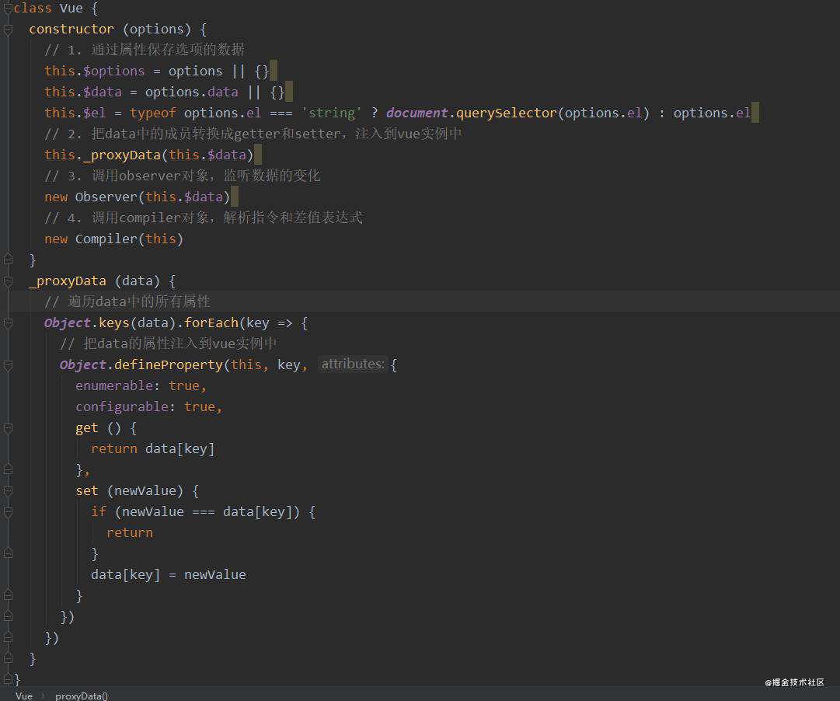This screenshot has height=701, width=840.
Task: Click the 'attributes:' inlay parameter hint
Action: coord(353,364)
